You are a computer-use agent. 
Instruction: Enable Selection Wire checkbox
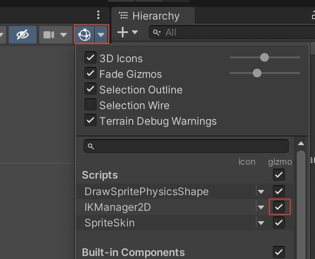pos(90,105)
